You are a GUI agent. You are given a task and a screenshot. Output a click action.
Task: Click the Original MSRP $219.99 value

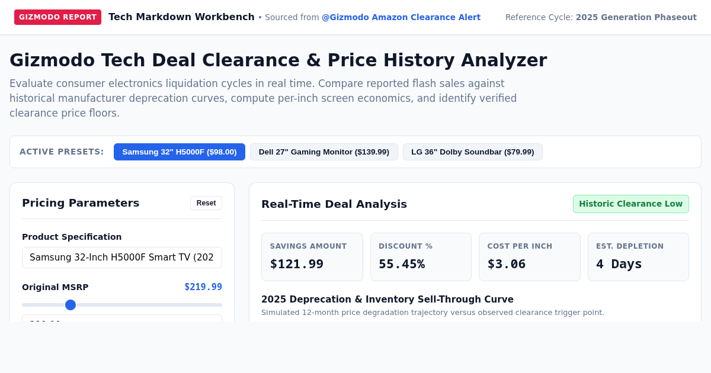203,287
